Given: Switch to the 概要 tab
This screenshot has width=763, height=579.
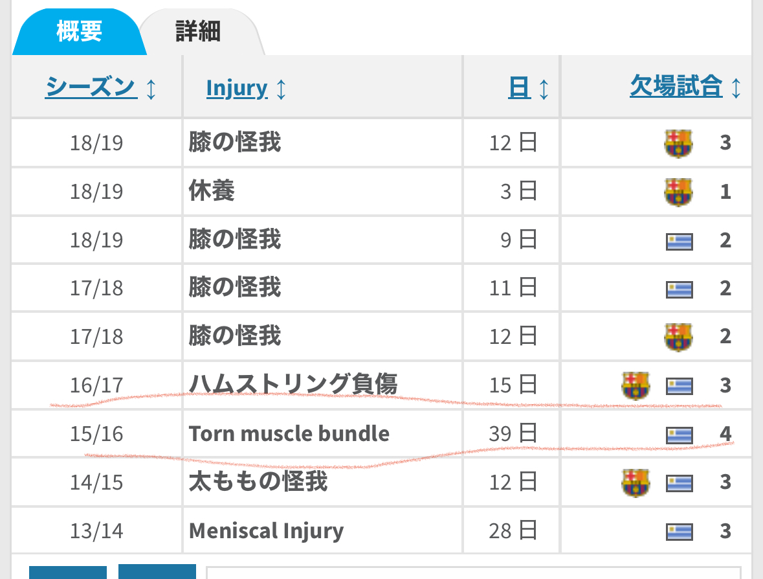Looking at the screenshot, I should (79, 32).
